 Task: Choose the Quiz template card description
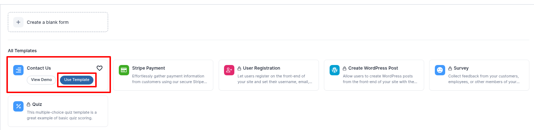click(62, 115)
